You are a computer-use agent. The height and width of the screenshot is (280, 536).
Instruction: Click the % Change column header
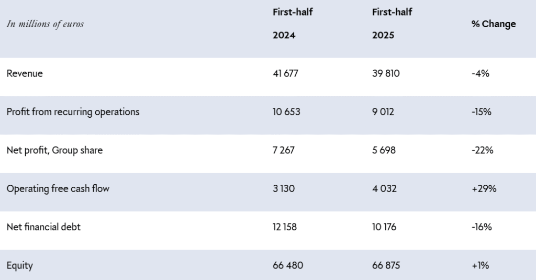(x=494, y=24)
